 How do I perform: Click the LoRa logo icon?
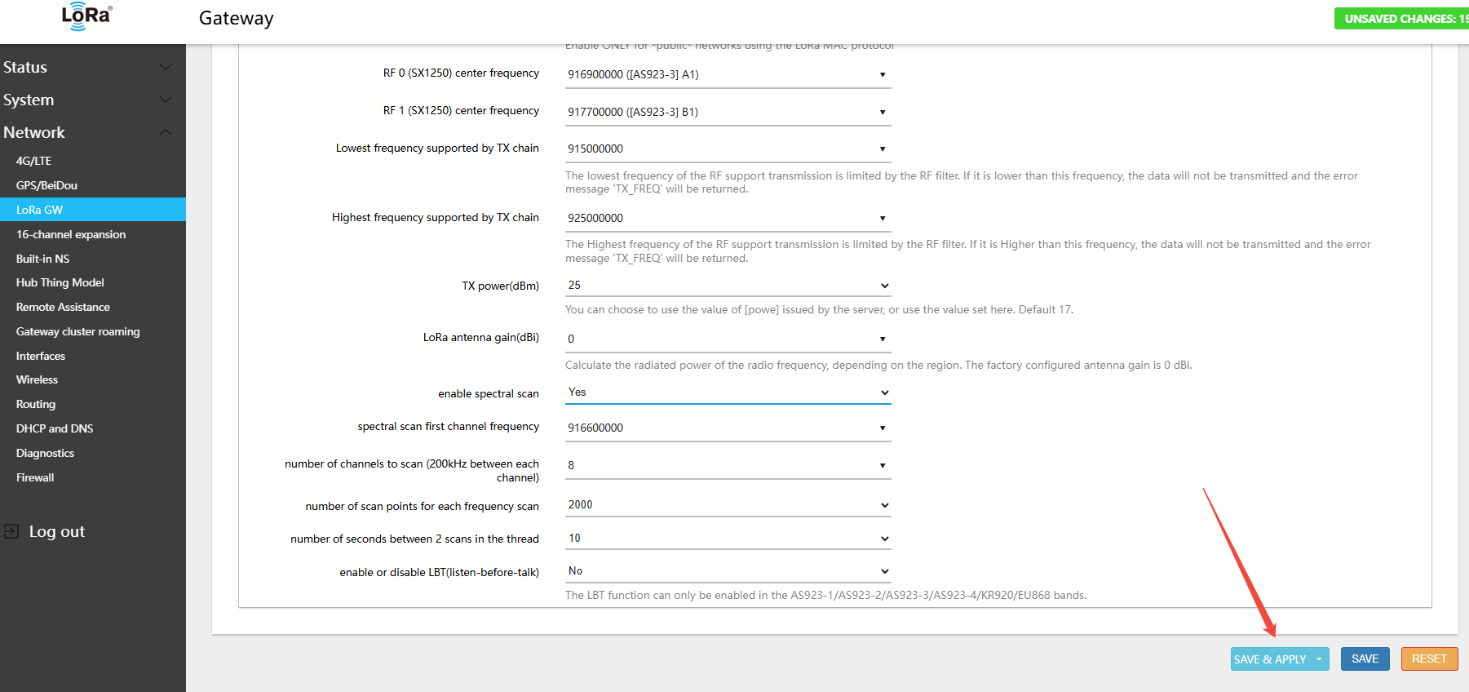(x=86, y=16)
